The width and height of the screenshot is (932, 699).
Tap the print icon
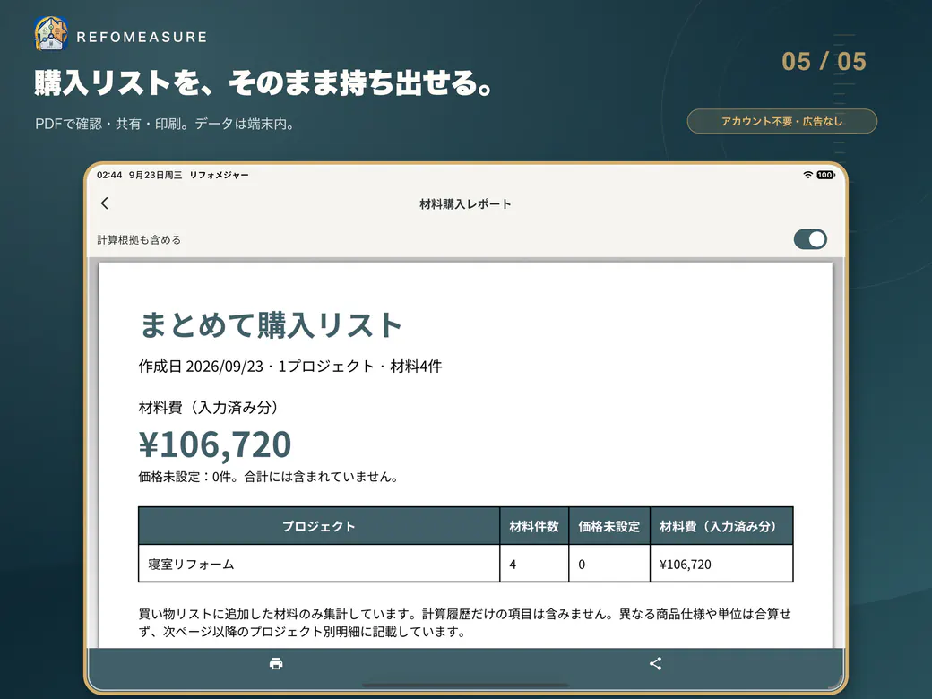[x=276, y=663]
